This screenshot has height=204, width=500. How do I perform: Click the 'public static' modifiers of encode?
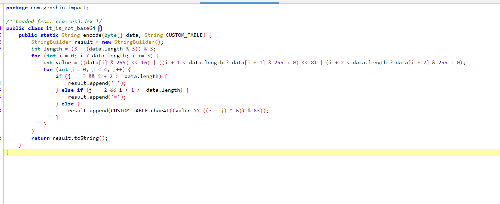(38, 35)
